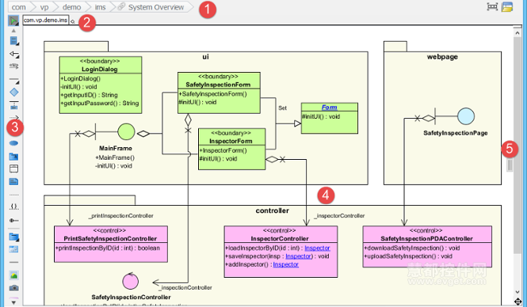
Task: Select the 'ui' package title
Action: 206,57
